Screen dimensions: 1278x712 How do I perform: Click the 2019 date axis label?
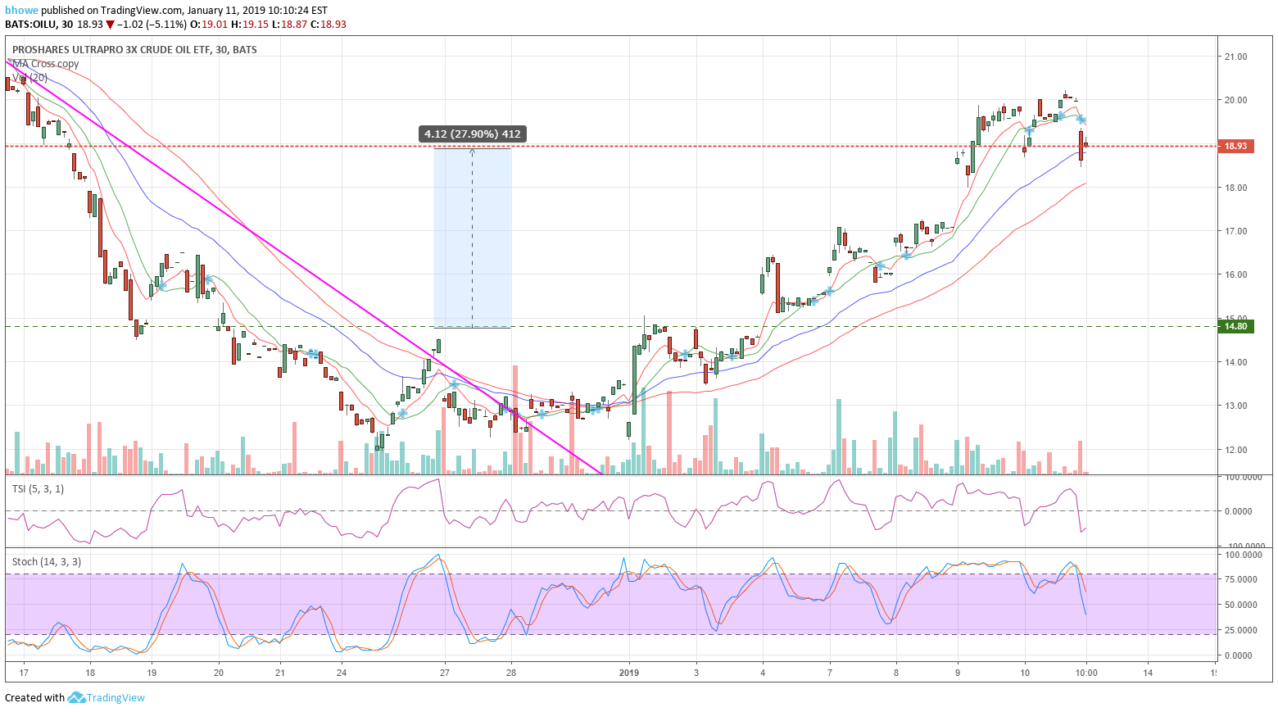coord(629,673)
